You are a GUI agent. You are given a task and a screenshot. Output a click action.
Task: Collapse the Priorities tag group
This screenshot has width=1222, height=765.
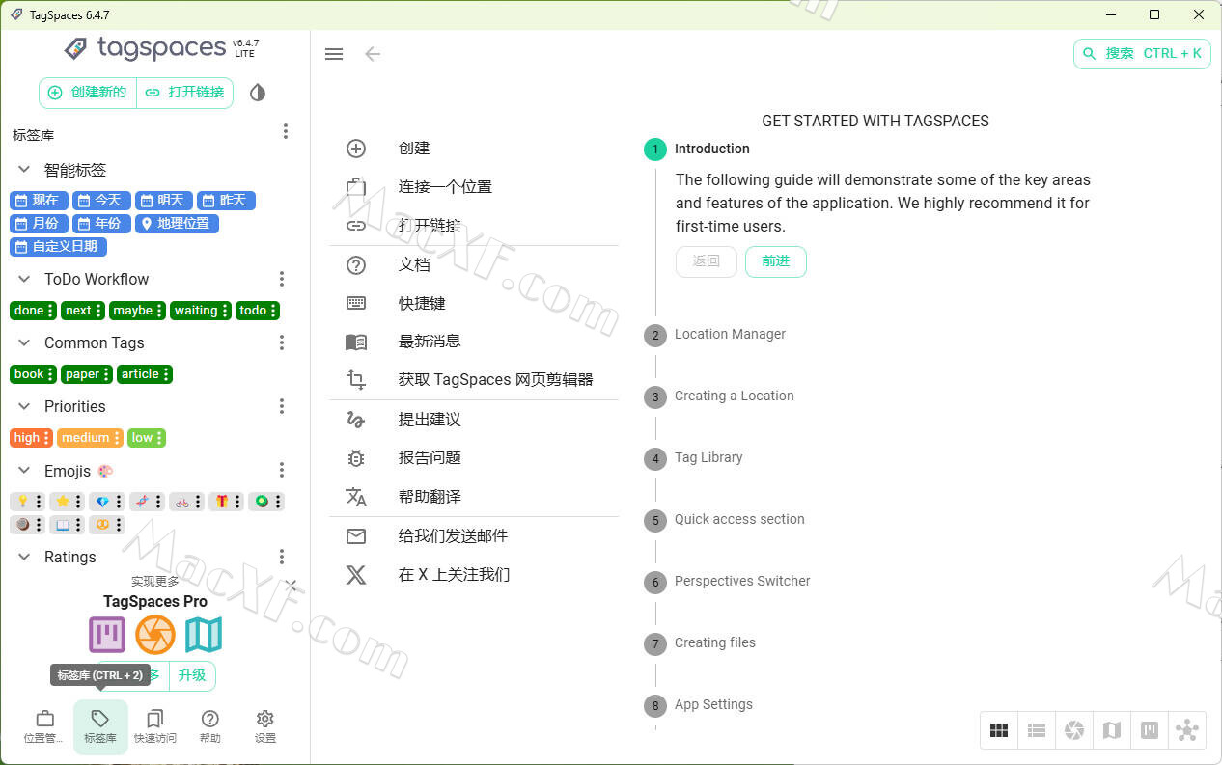tap(24, 406)
